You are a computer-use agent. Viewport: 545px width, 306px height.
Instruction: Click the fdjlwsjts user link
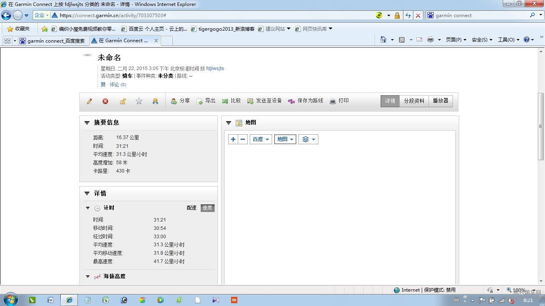pyautogui.click(x=215, y=68)
